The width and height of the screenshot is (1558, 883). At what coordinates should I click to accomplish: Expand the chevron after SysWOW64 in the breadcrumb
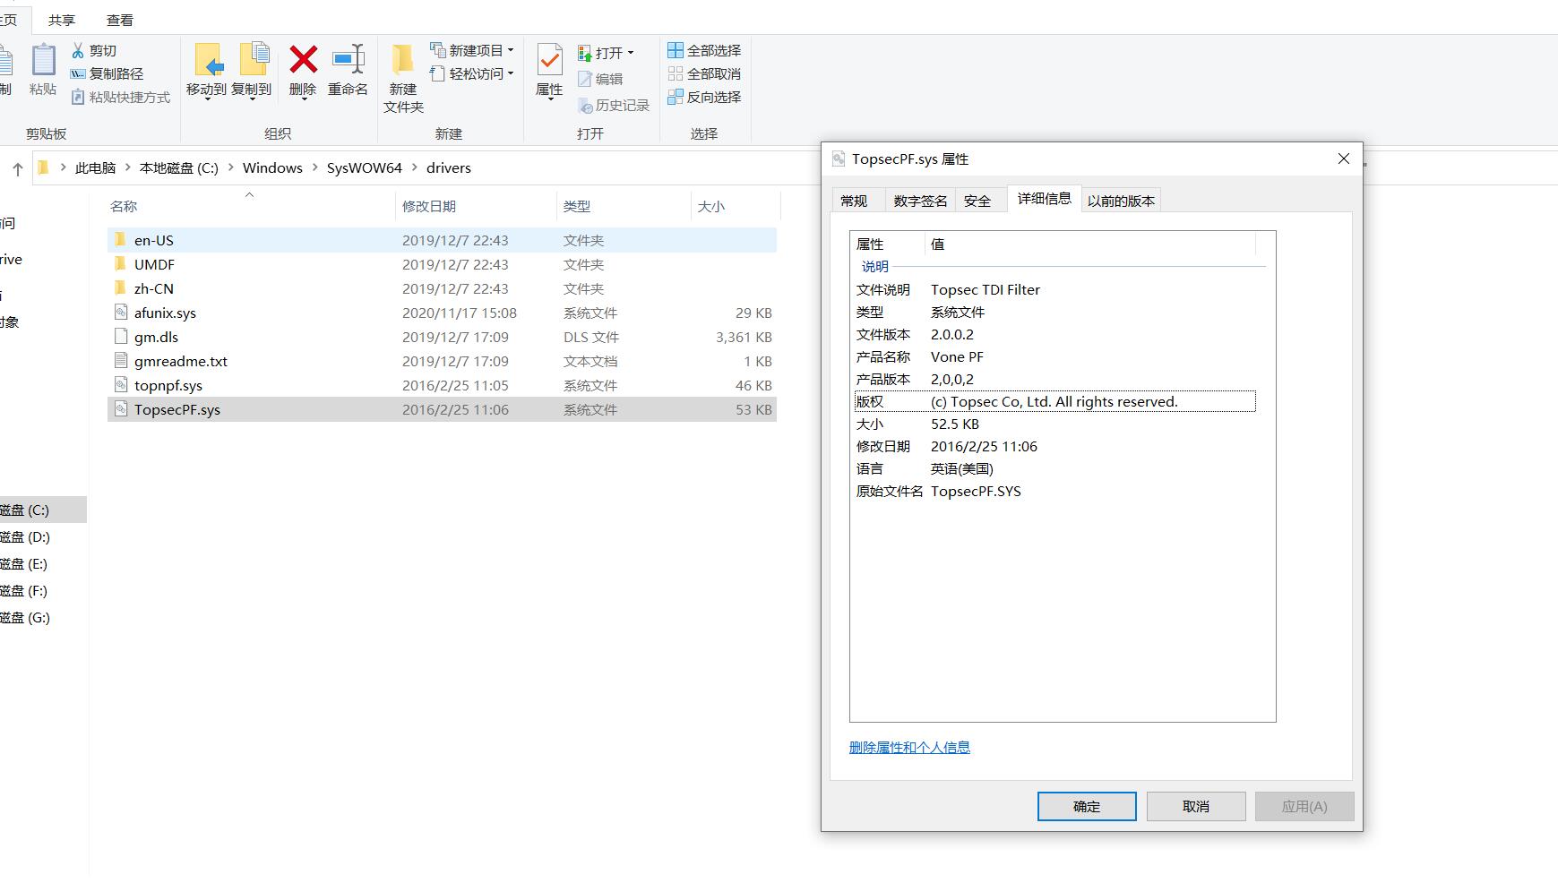point(414,168)
